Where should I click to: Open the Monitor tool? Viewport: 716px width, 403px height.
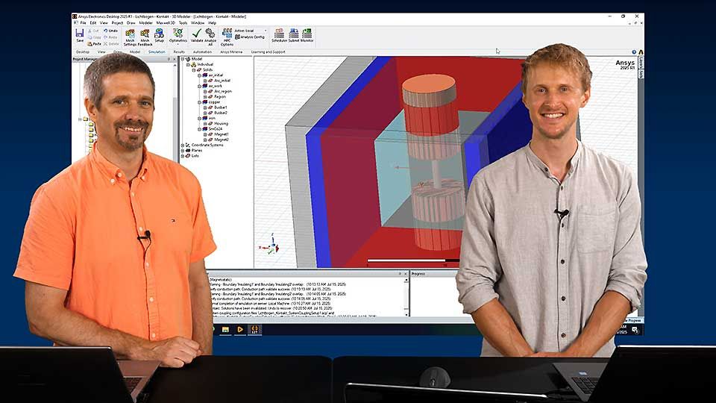pos(307,36)
